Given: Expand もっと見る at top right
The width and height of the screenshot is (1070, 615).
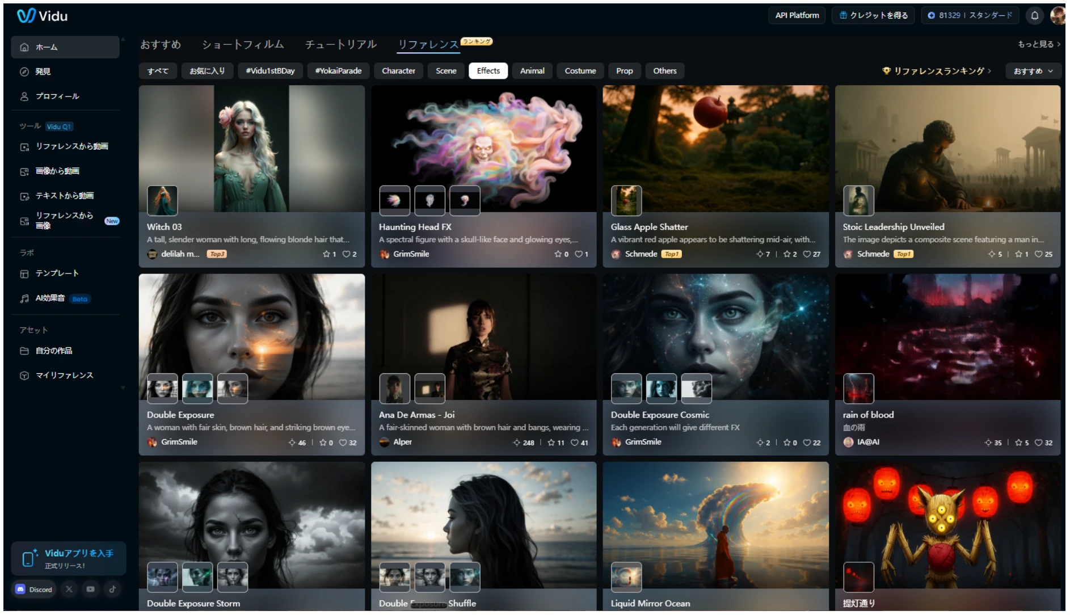Looking at the screenshot, I should (x=1038, y=44).
